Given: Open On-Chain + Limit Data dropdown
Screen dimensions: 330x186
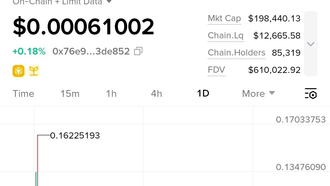Looking at the screenshot, I should [63, 2].
